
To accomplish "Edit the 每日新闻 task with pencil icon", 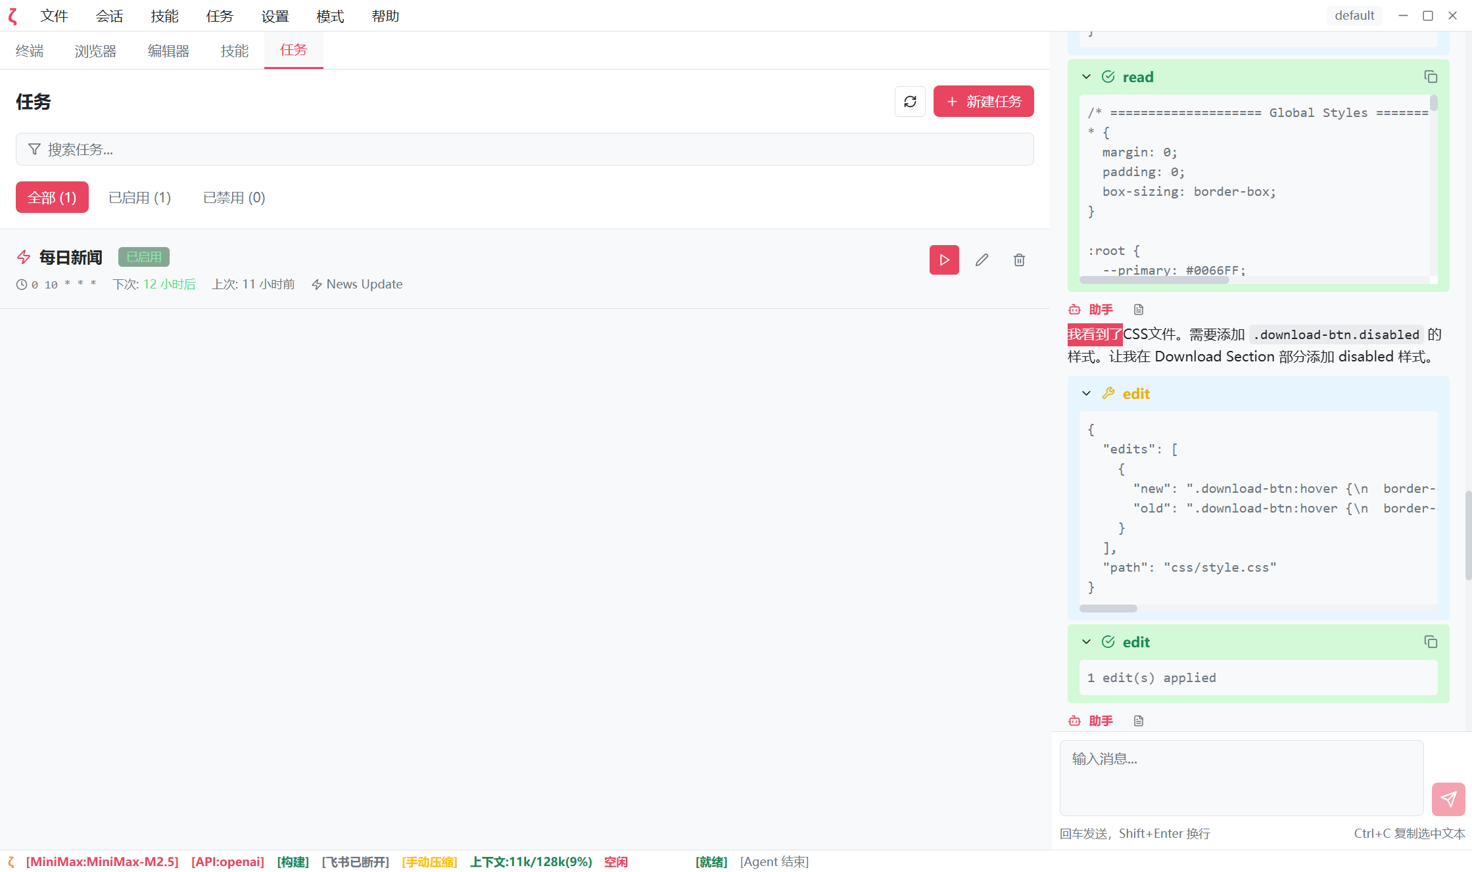I will [982, 260].
